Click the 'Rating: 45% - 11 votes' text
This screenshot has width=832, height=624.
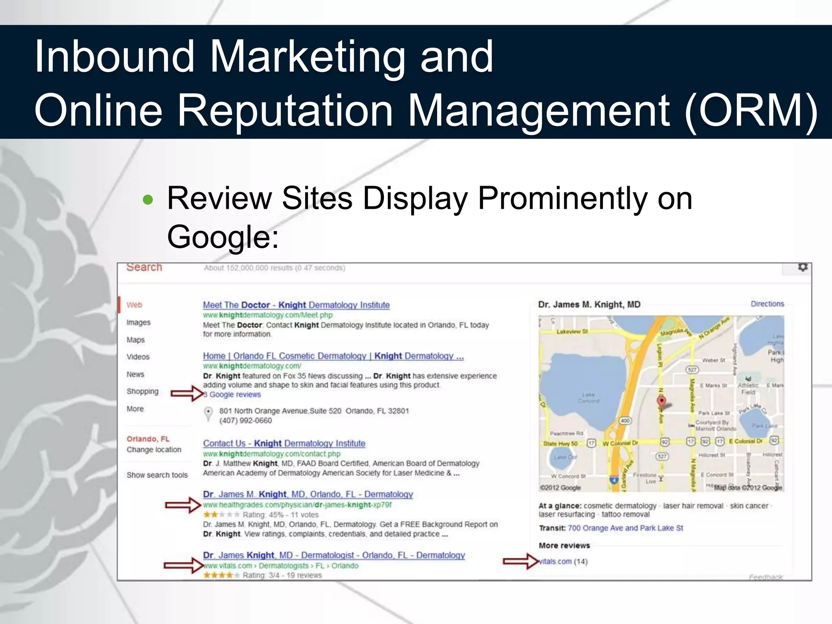point(280,515)
